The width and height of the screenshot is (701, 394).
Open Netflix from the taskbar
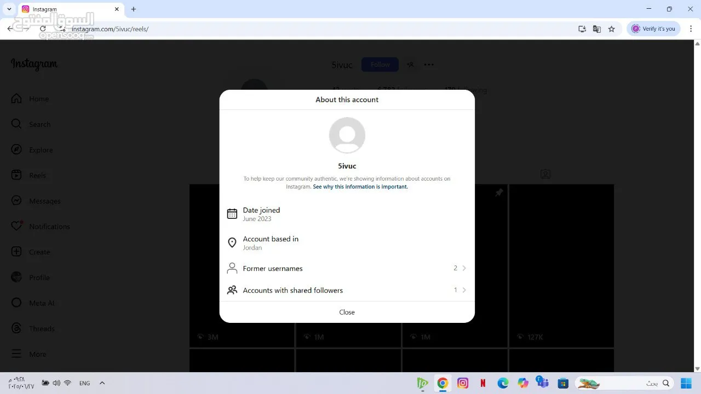(x=482, y=383)
